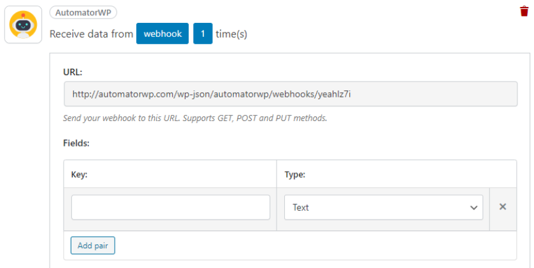Click the 'time(s)' text
534x268 pixels.
(231, 34)
